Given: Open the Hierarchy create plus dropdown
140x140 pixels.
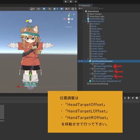Looking at the screenshot, I should (80, 8).
